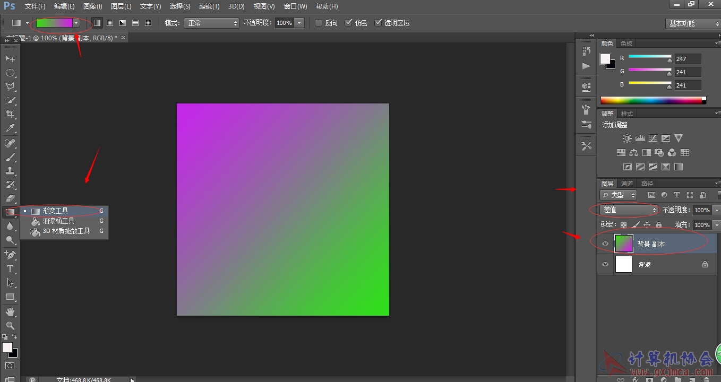Open the layer 不透明度 dropdown arrow
Image resolution: width=721 pixels, height=382 pixels.
pos(716,210)
